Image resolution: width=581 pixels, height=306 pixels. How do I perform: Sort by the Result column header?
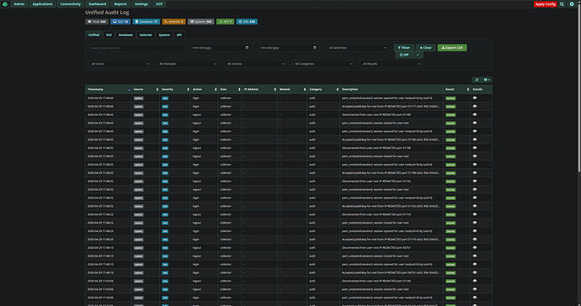point(457,90)
